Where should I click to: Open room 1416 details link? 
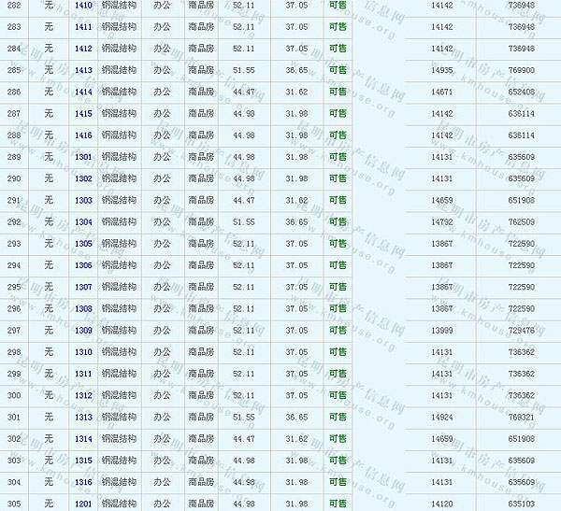pos(83,135)
